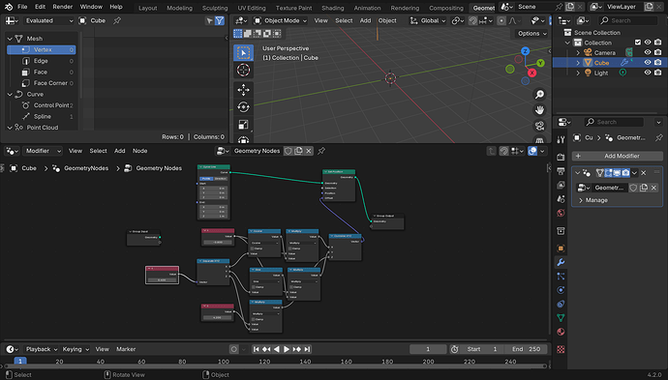Viewport: 668px width, 380px height.
Task: Open the Material properties tab
Action: click(561, 332)
